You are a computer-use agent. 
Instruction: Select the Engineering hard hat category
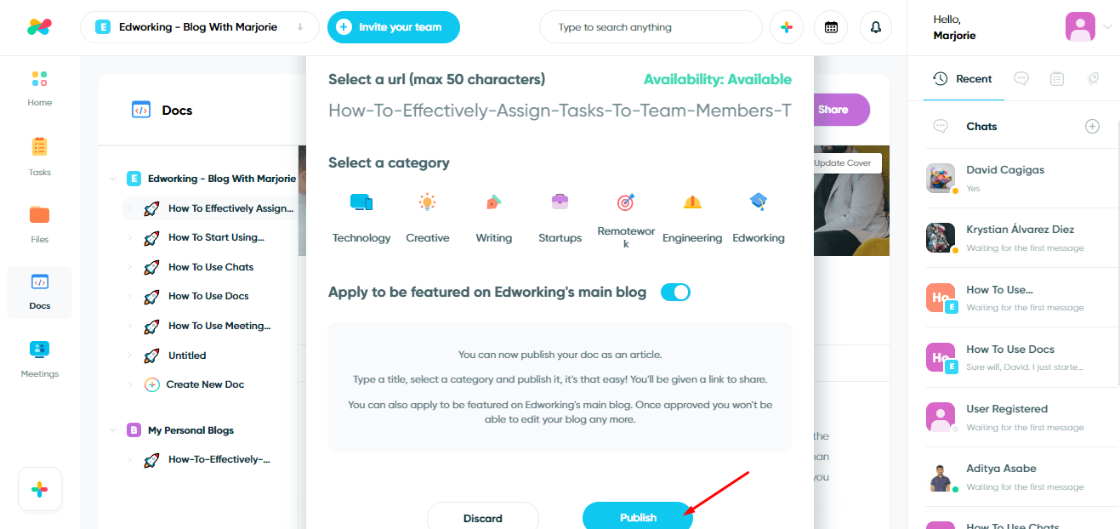point(692,202)
